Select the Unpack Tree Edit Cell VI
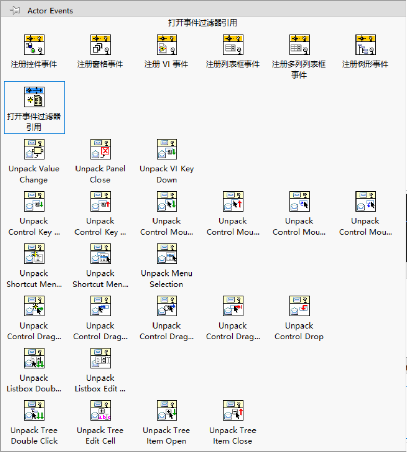407x452 pixels. [100, 411]
